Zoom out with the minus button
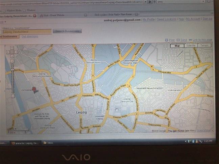The image size is (219, 164). coord(13,96)
